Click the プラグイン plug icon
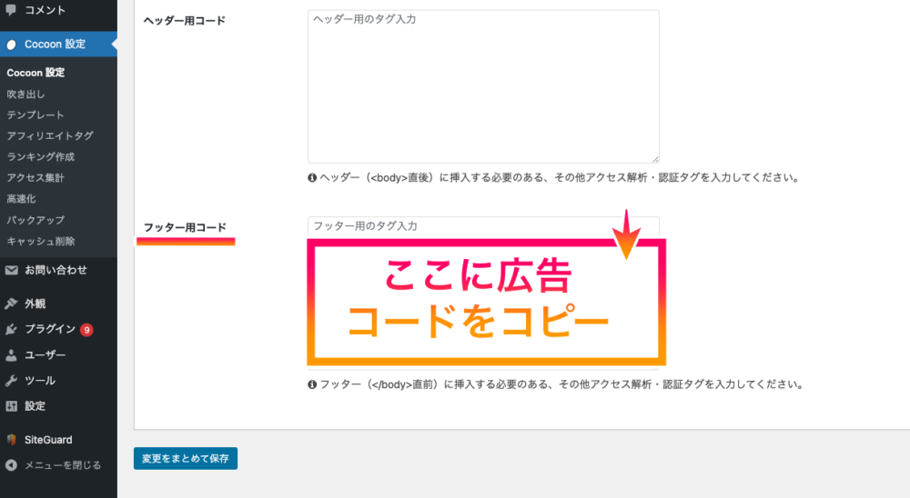Image resolution: width=910 pixels, height=498 pixels. [11, 329]
